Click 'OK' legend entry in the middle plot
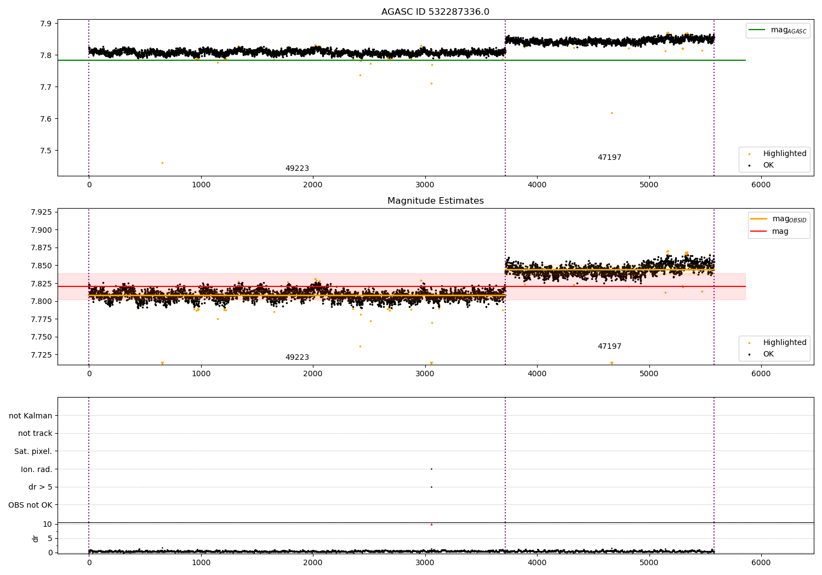The height and width of the screenshot is (575, 822). pos(762,354)
